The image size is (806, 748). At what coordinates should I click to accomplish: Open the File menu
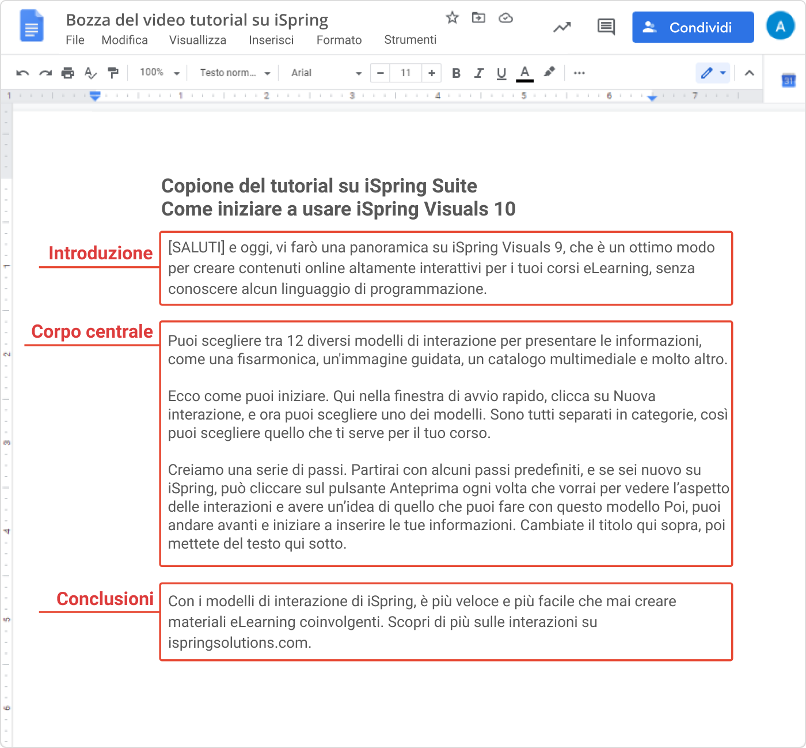pos(75,40)
